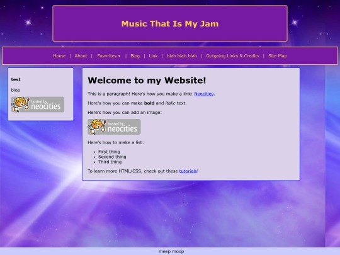The image size is (340, 255).
Task: Click the sidebar heading test
Action: tap(16, 79)
